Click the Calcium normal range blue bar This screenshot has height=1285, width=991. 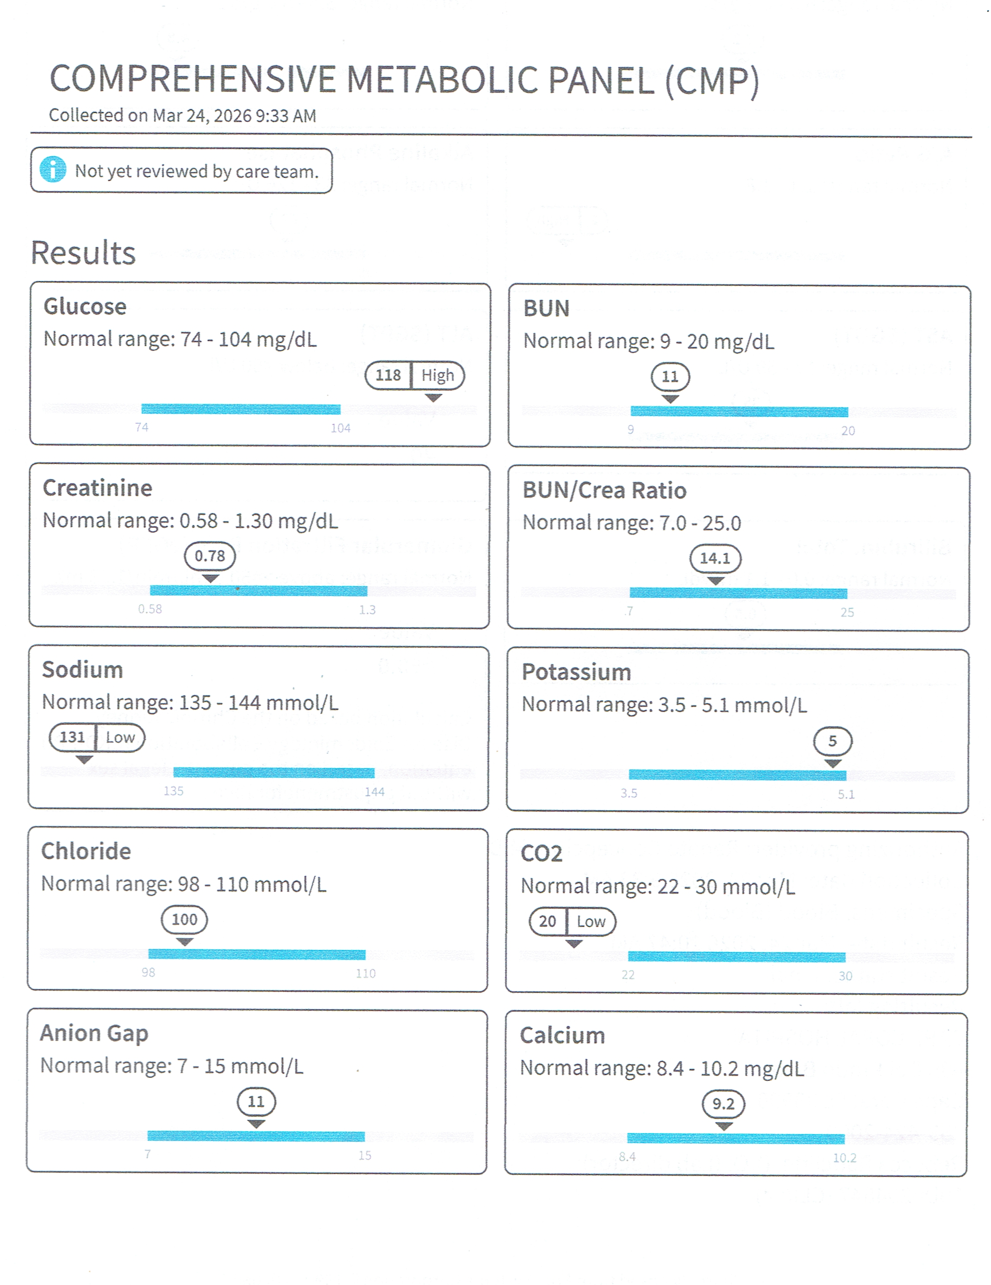click(736, 1139)
